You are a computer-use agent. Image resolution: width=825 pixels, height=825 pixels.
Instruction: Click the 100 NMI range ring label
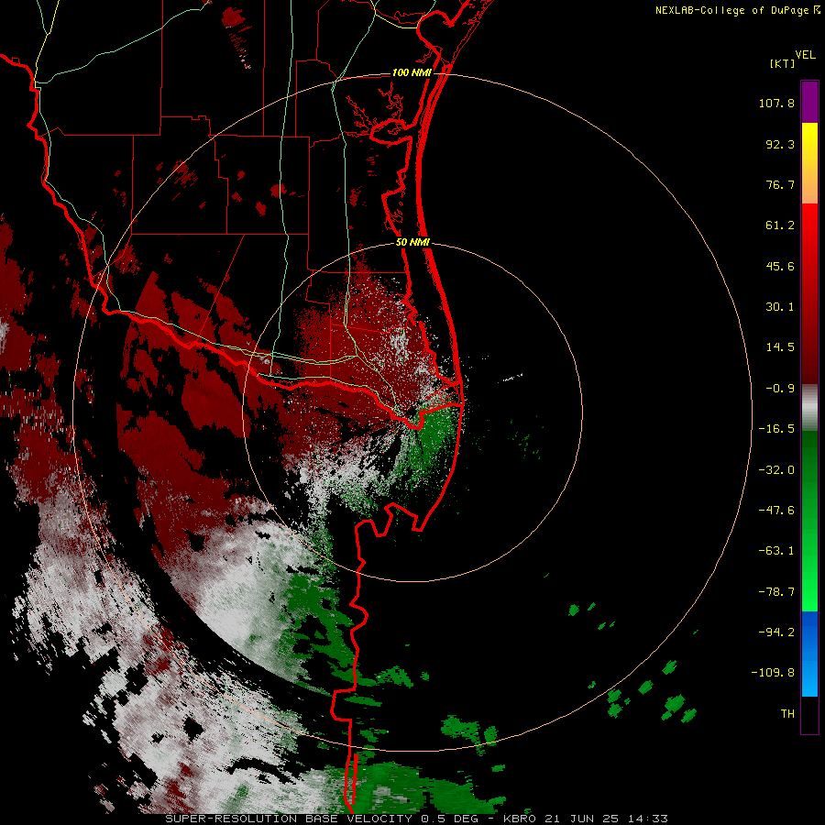[x=412, y=72]
